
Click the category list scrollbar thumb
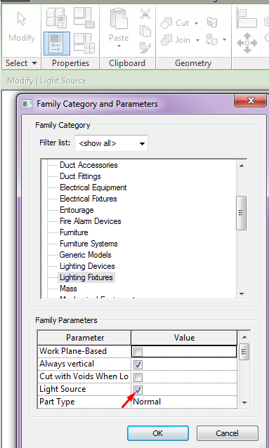click(x=242, y=213)
